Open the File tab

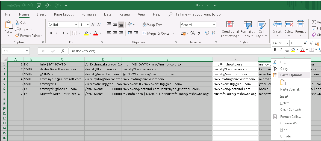(x=8, y=14)
